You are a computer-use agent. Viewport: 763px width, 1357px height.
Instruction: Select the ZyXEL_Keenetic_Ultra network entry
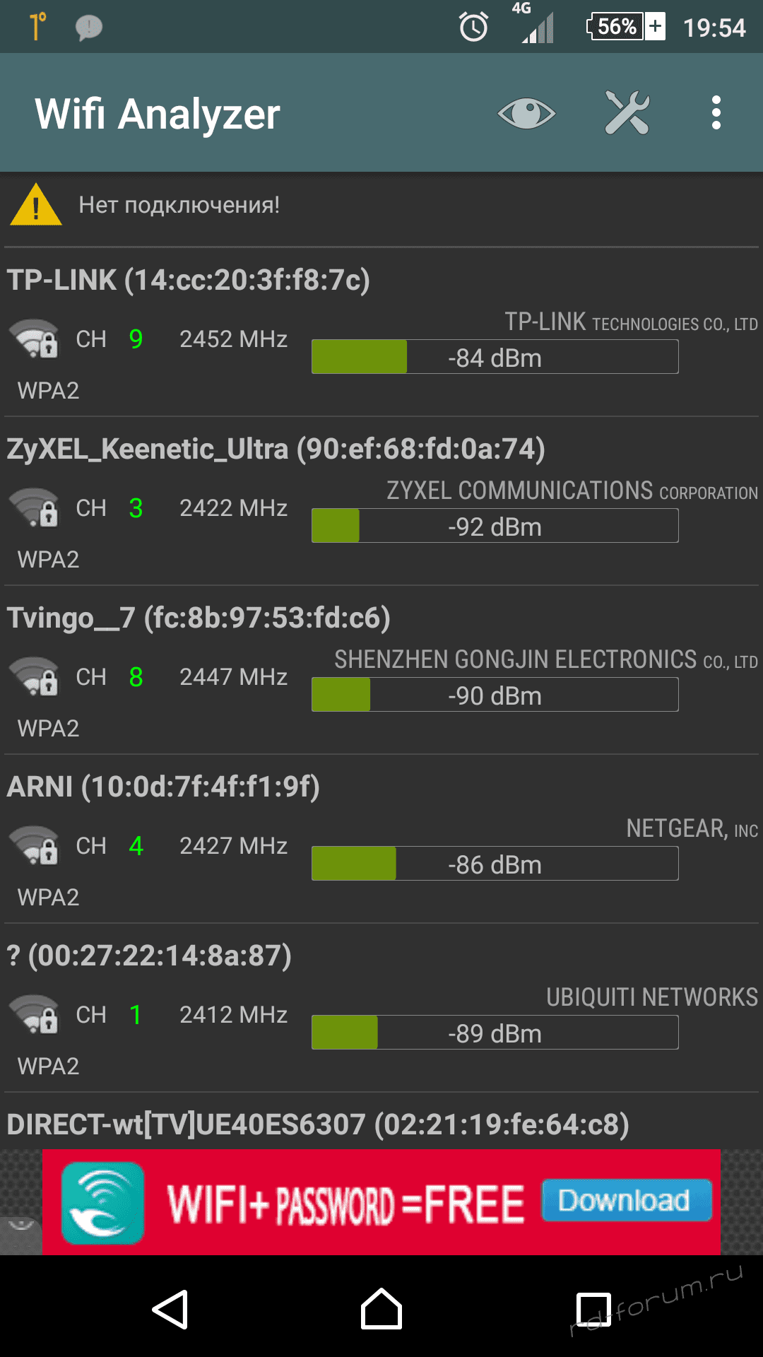(x=276, y=450)
